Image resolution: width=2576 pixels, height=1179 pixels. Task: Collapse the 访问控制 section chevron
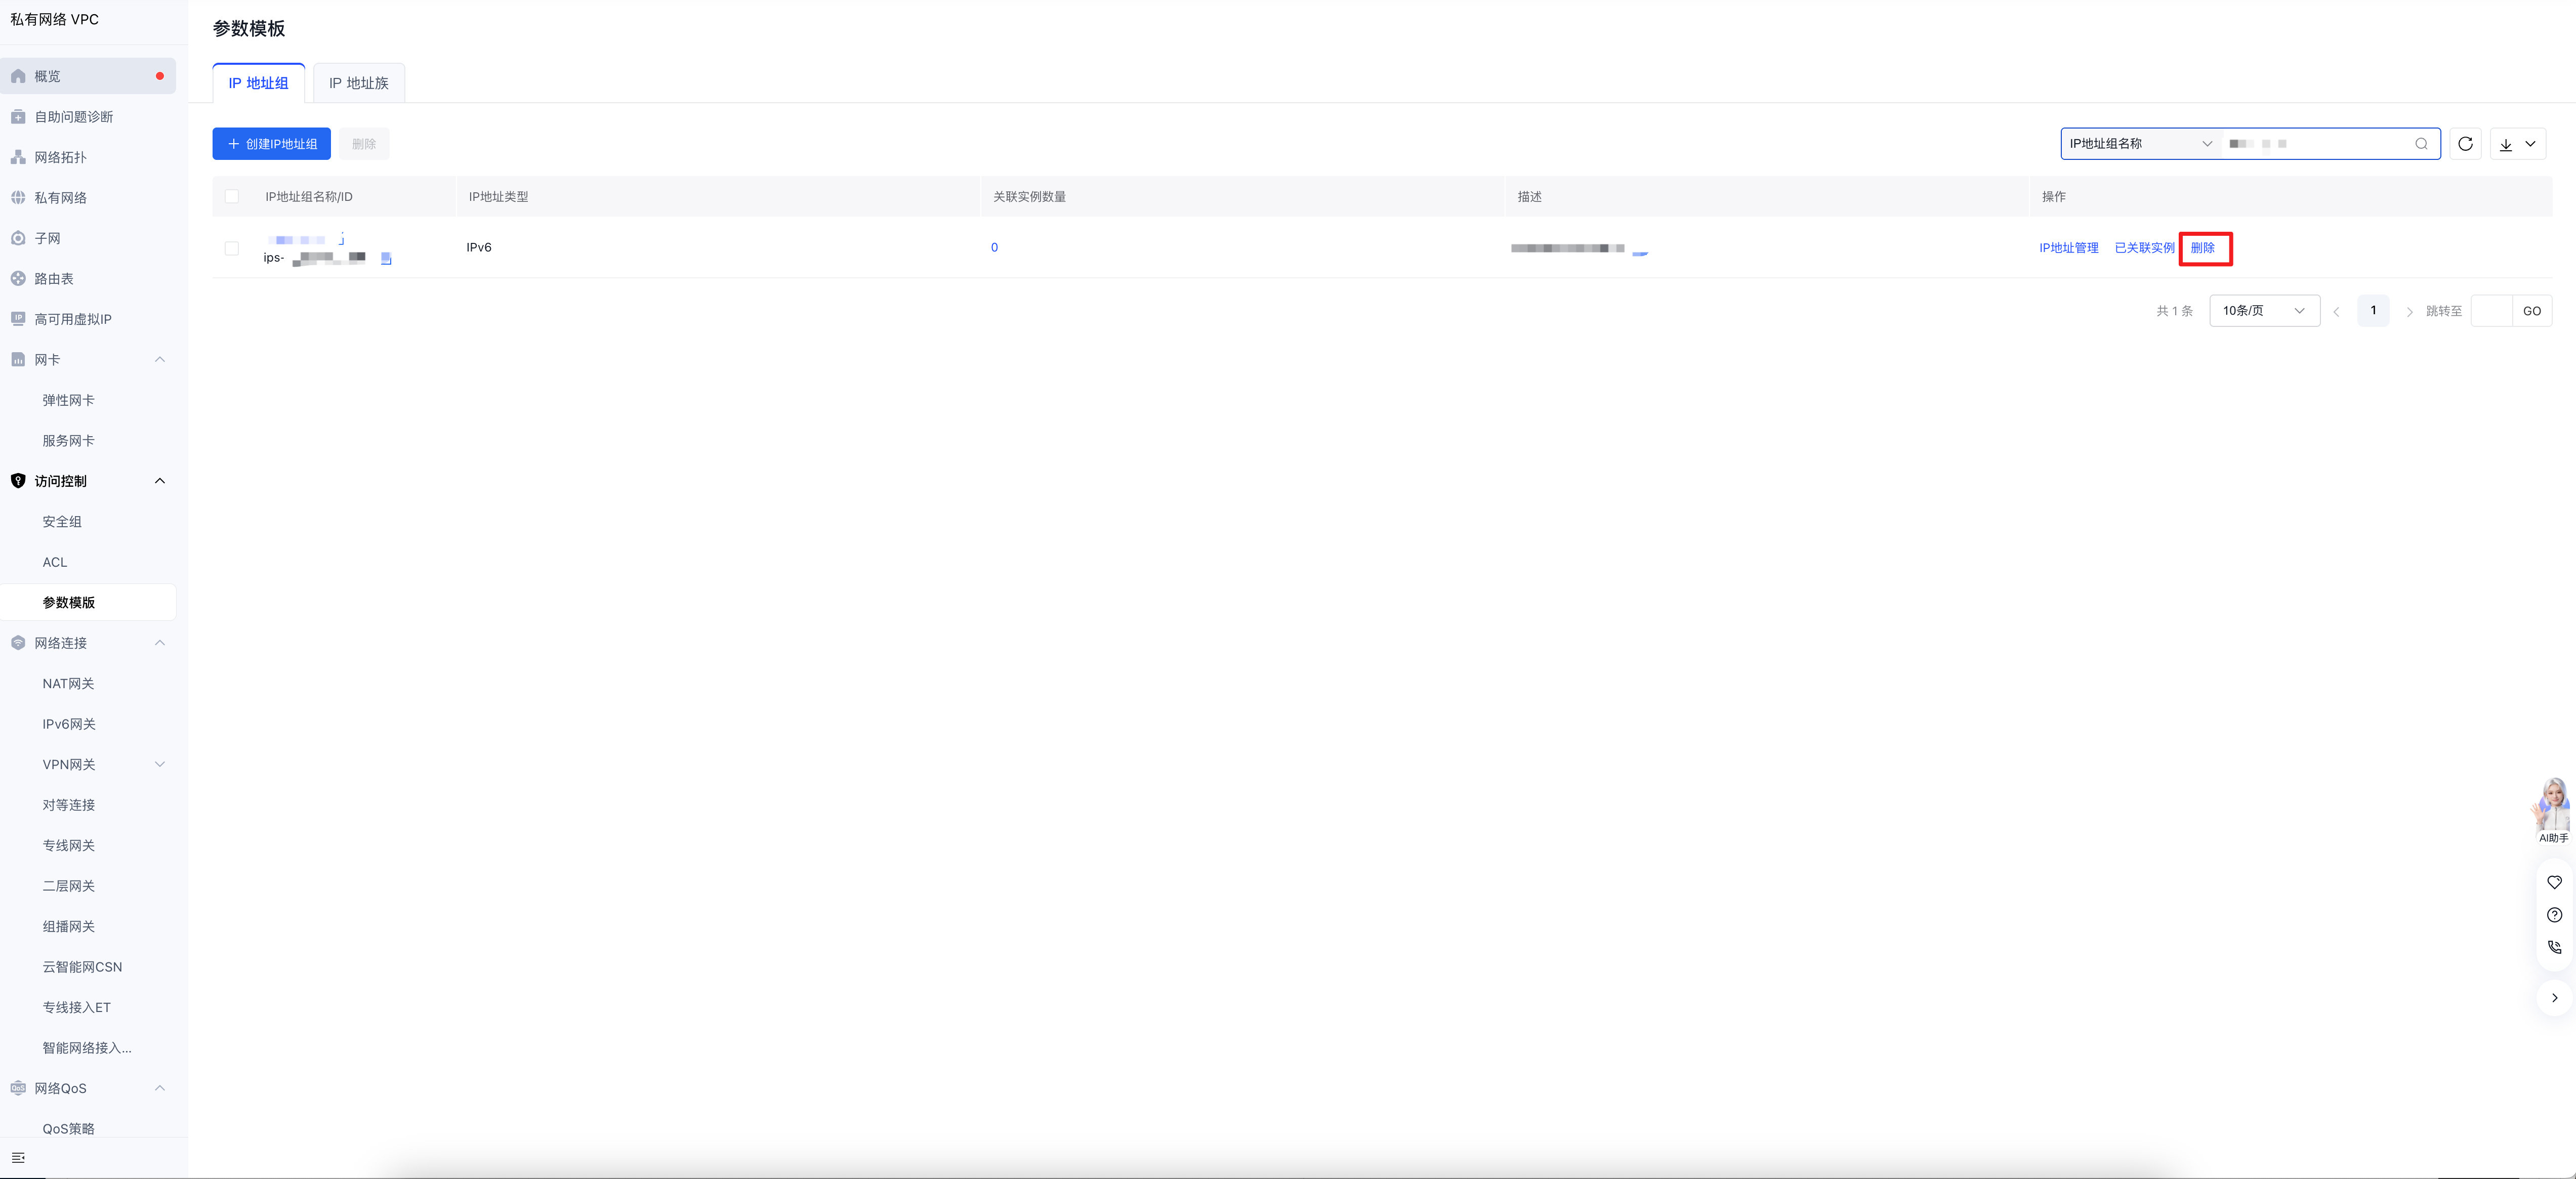(160, 481)
